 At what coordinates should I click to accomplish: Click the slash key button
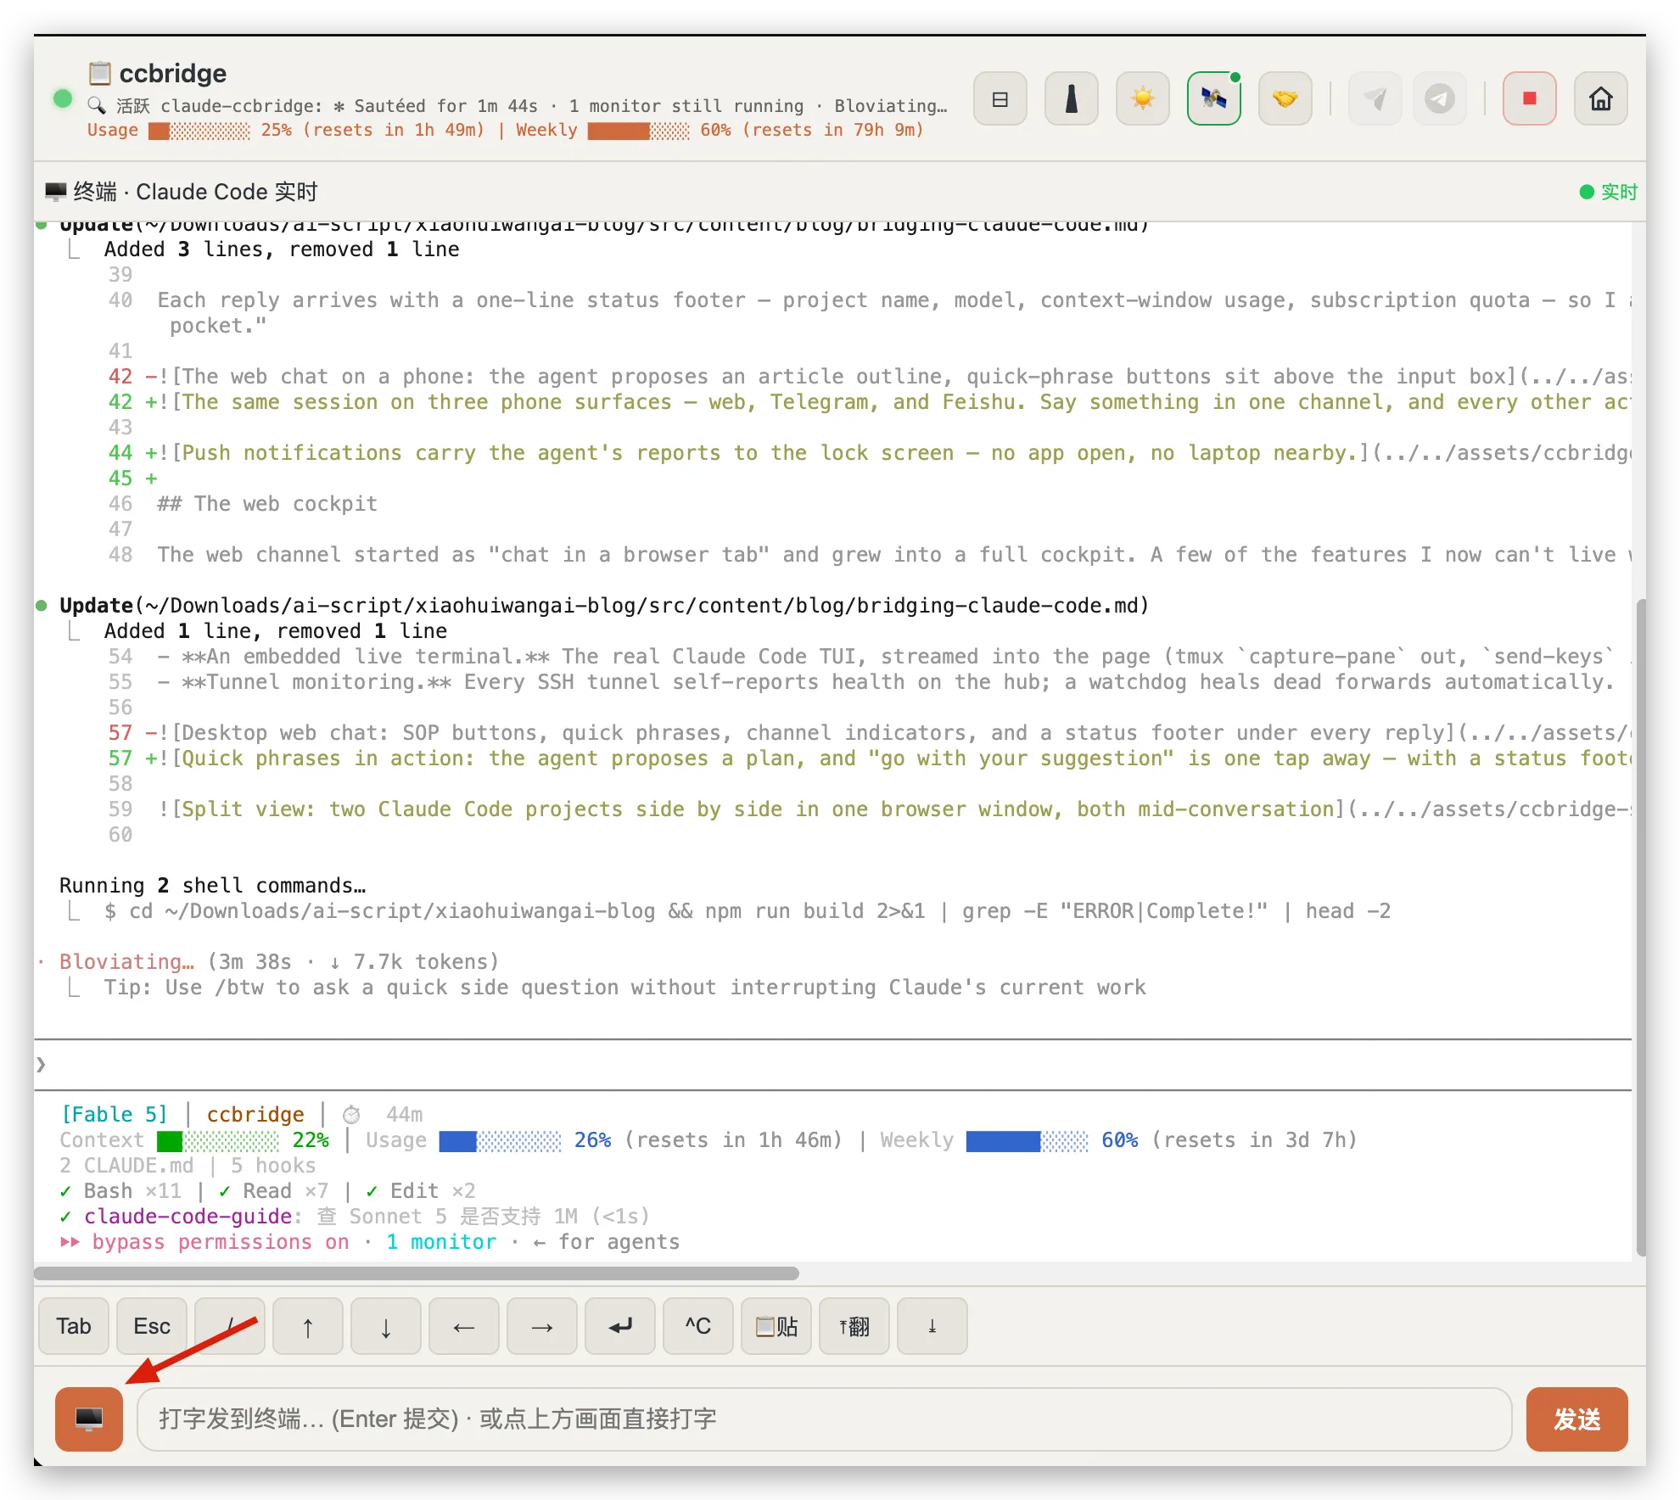pos(230,1326)
